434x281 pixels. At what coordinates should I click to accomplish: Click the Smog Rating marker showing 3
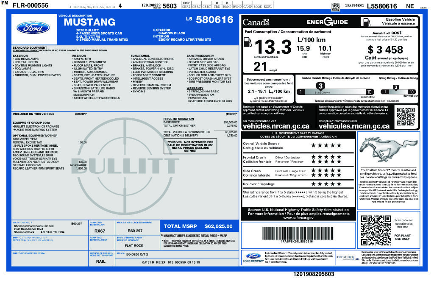(x=396, y=87)
